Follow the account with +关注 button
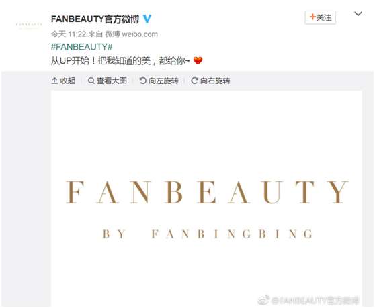The width and height of the screenshot is (375, 308). (x=321, y=17)
